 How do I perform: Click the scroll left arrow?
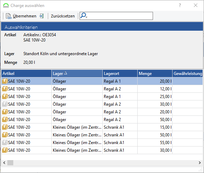pyautogui.click(x=4, y=163)
